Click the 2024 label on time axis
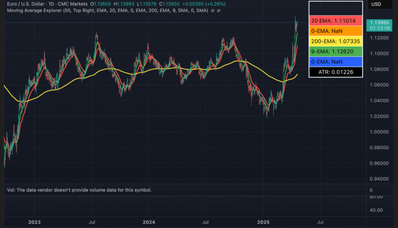The image size is (398, 228). pyautogui.click(x=149, y=223)
